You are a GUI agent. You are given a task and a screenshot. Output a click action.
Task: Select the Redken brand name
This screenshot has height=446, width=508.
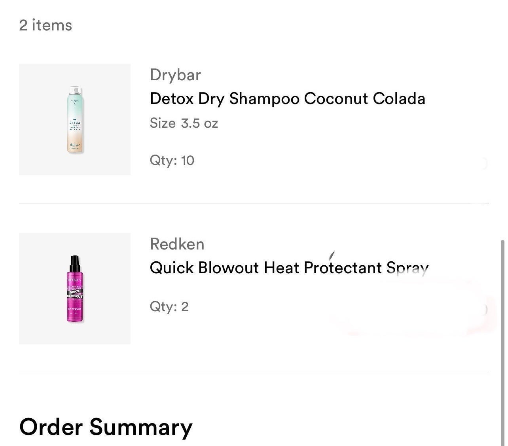(177, 244)
